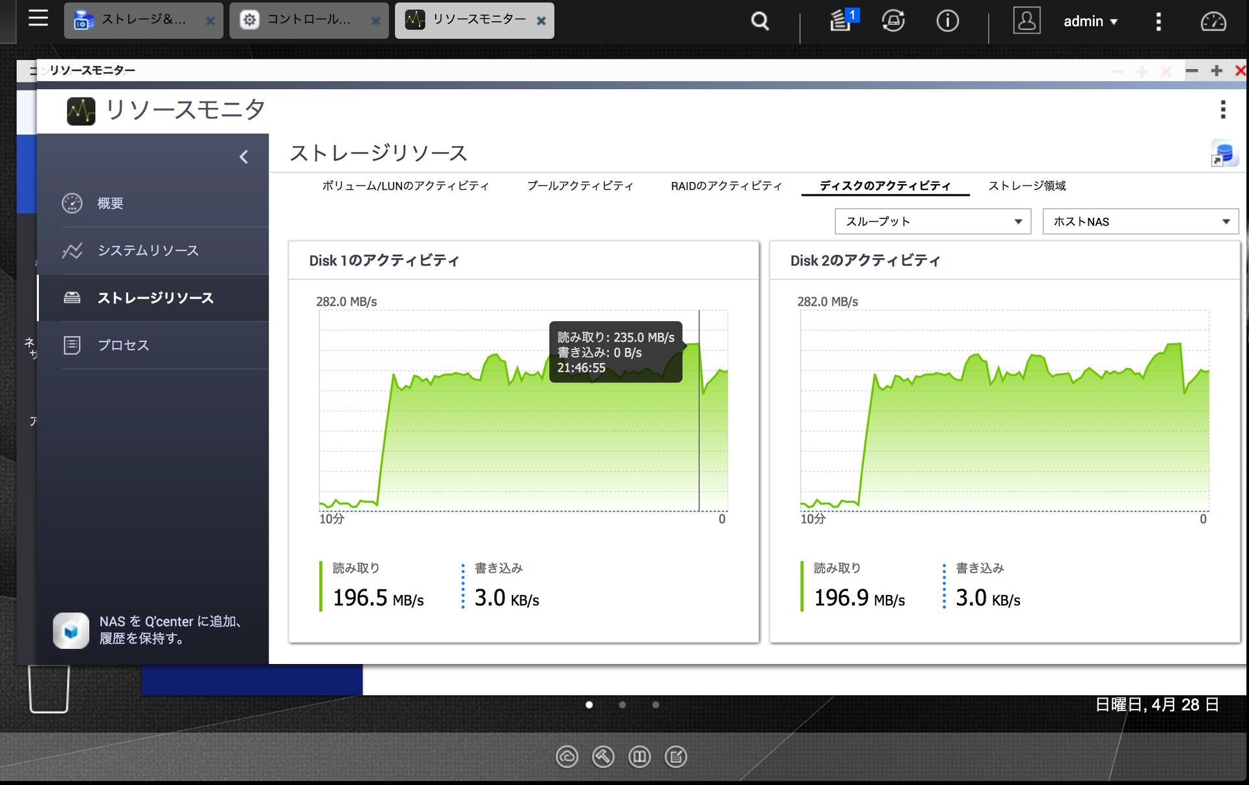Click the admin user avatar icon
The height and width of the screenshot is (785, 1249).
pyautogui.click(x=1027, y=21)
